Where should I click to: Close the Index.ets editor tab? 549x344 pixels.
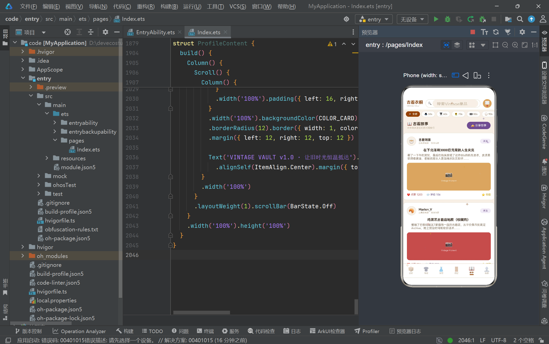click(225, 32)
